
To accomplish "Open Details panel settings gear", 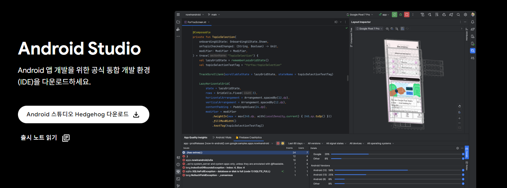I will (x=458, y=148).
